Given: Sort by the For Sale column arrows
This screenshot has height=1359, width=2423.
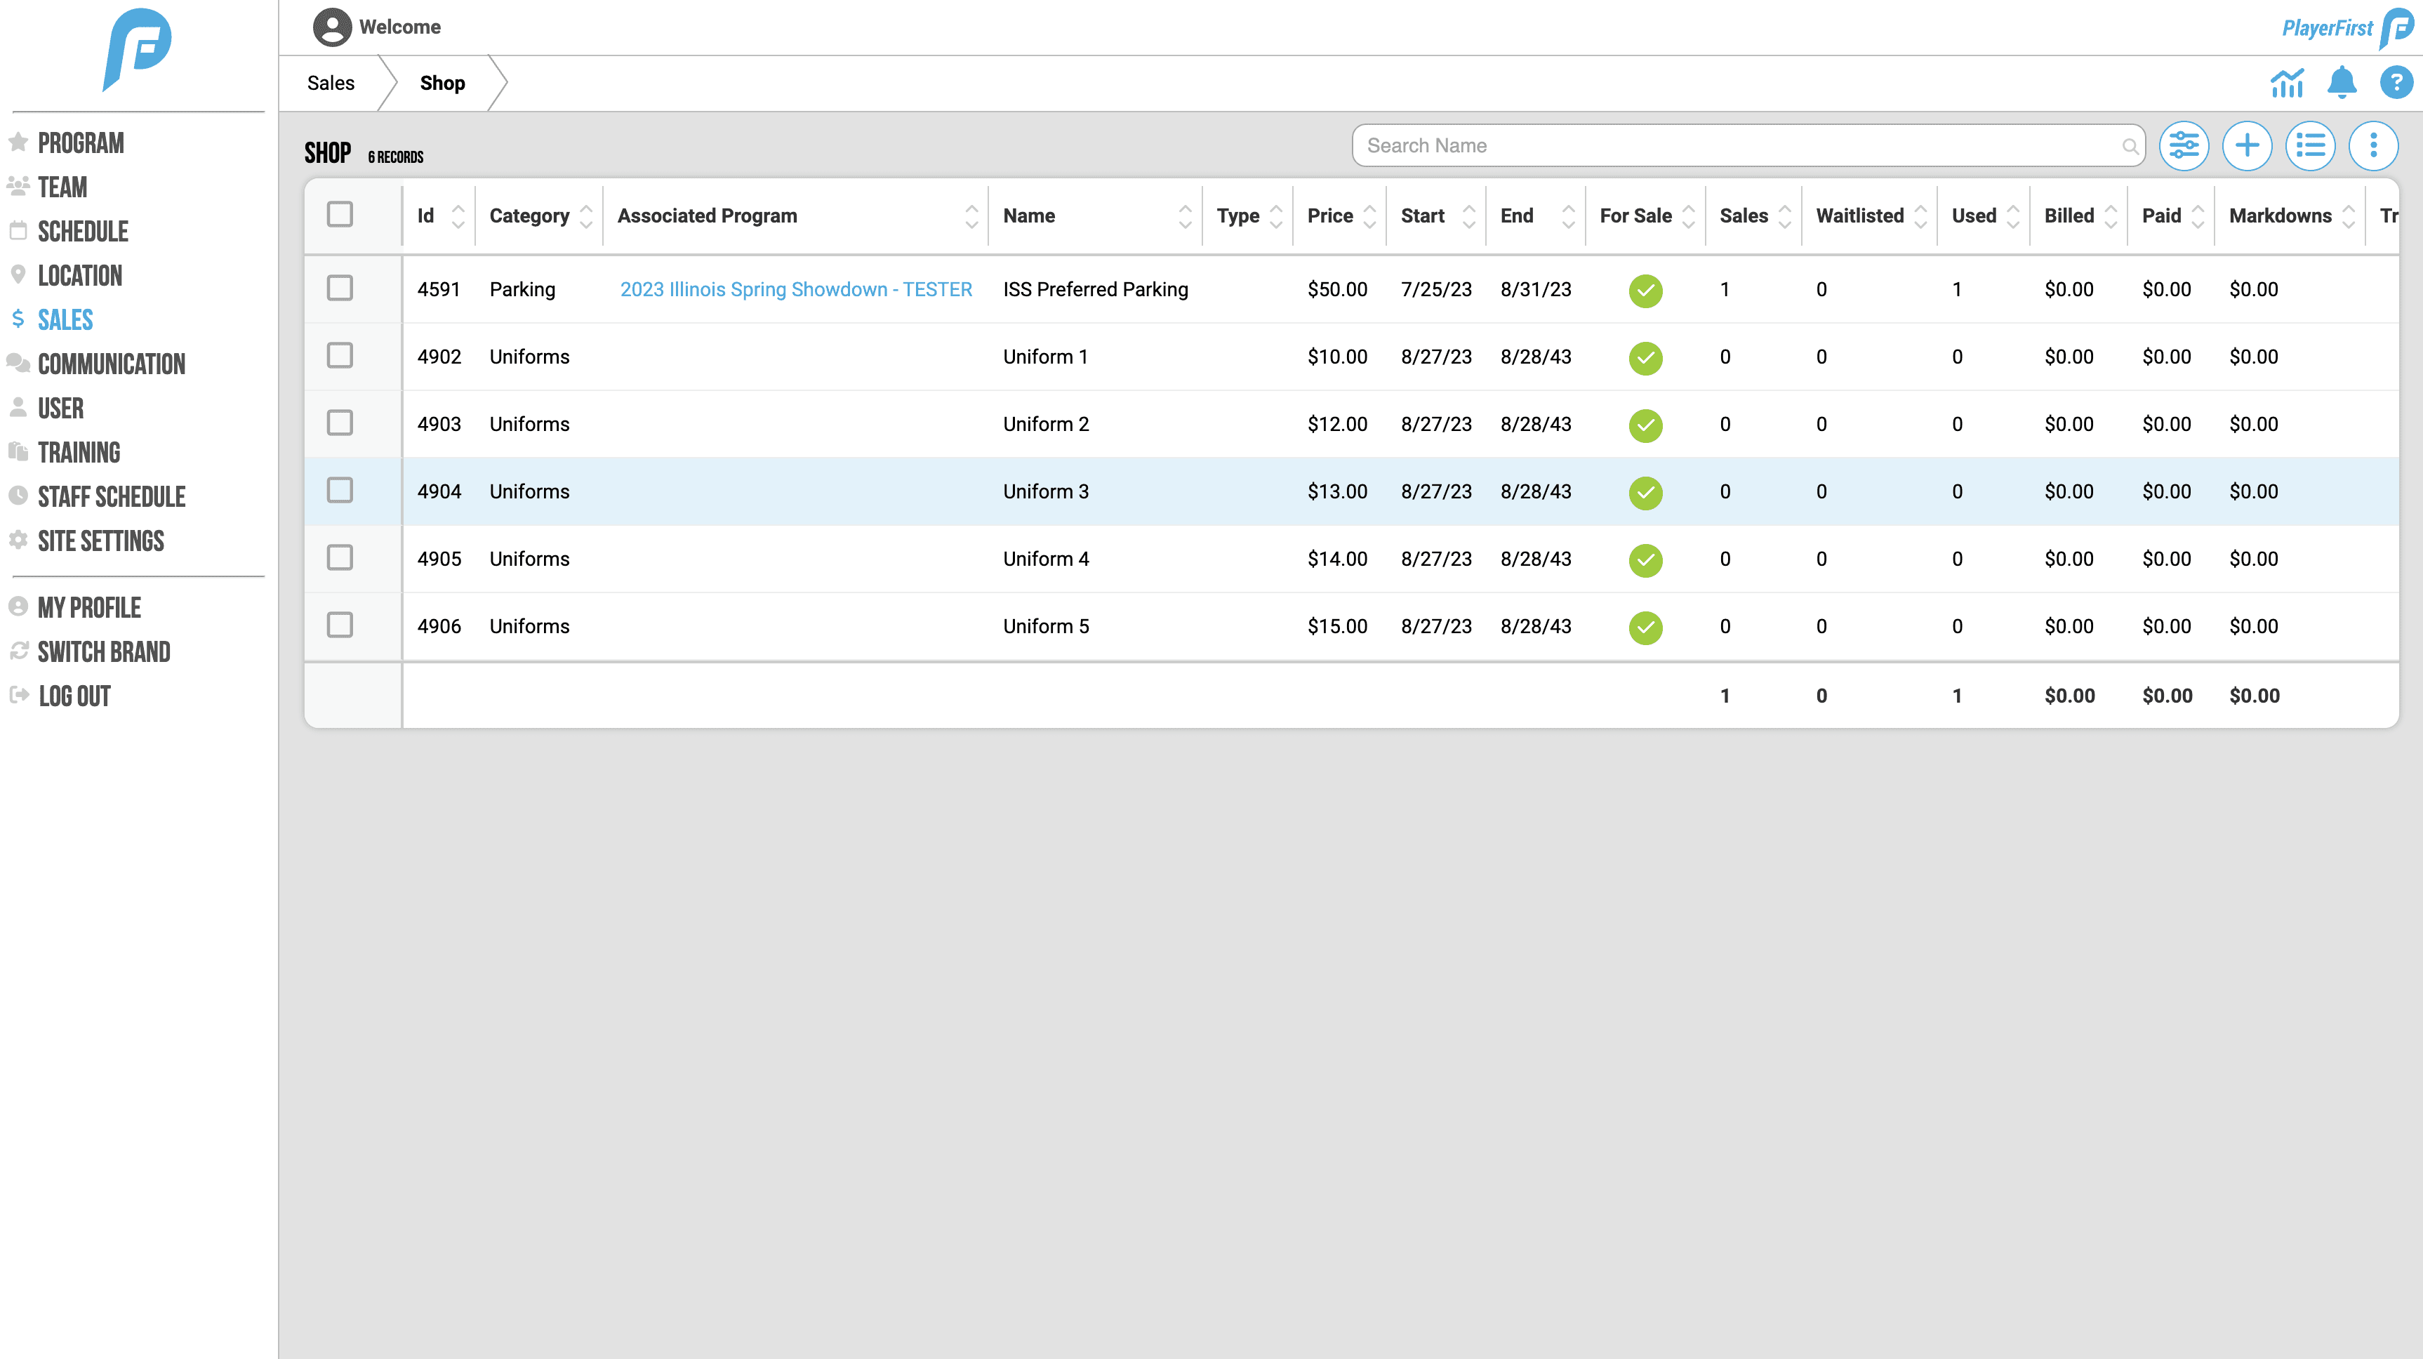Looking at the screenshot, I should [1688, 216].
